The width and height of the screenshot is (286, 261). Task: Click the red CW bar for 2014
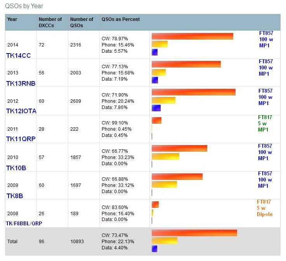point(192,36)
